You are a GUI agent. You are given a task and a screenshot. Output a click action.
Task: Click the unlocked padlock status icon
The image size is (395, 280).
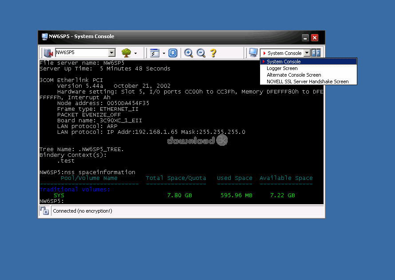45,211
